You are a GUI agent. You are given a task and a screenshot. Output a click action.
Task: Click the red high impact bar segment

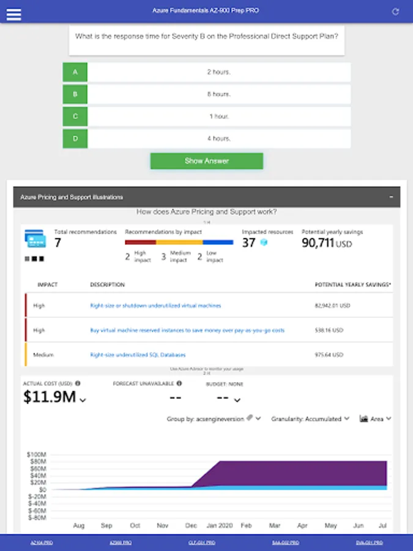click(141, 242)
